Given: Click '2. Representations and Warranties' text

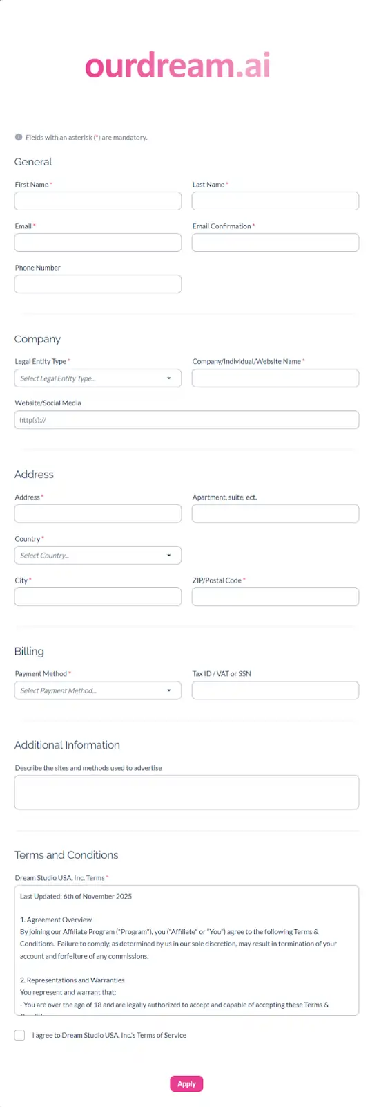Looking at the screenshot, I should point(72,980).
